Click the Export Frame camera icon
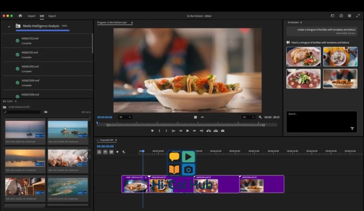 222,131
